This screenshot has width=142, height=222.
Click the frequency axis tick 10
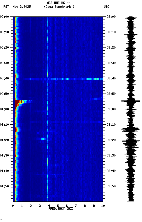pos(103,206)
